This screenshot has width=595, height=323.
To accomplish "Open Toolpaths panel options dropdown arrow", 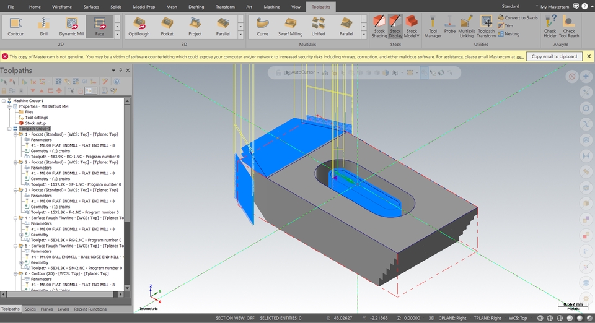I will click(113, 70).
